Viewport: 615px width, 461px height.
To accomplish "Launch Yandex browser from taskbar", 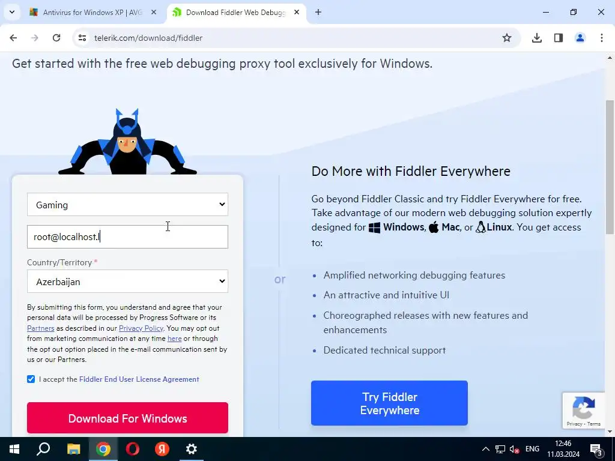I will pyautogui.click(x=162, y=449).
